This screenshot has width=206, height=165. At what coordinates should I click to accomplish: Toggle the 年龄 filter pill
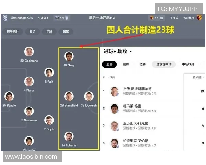tap(49, 31)
